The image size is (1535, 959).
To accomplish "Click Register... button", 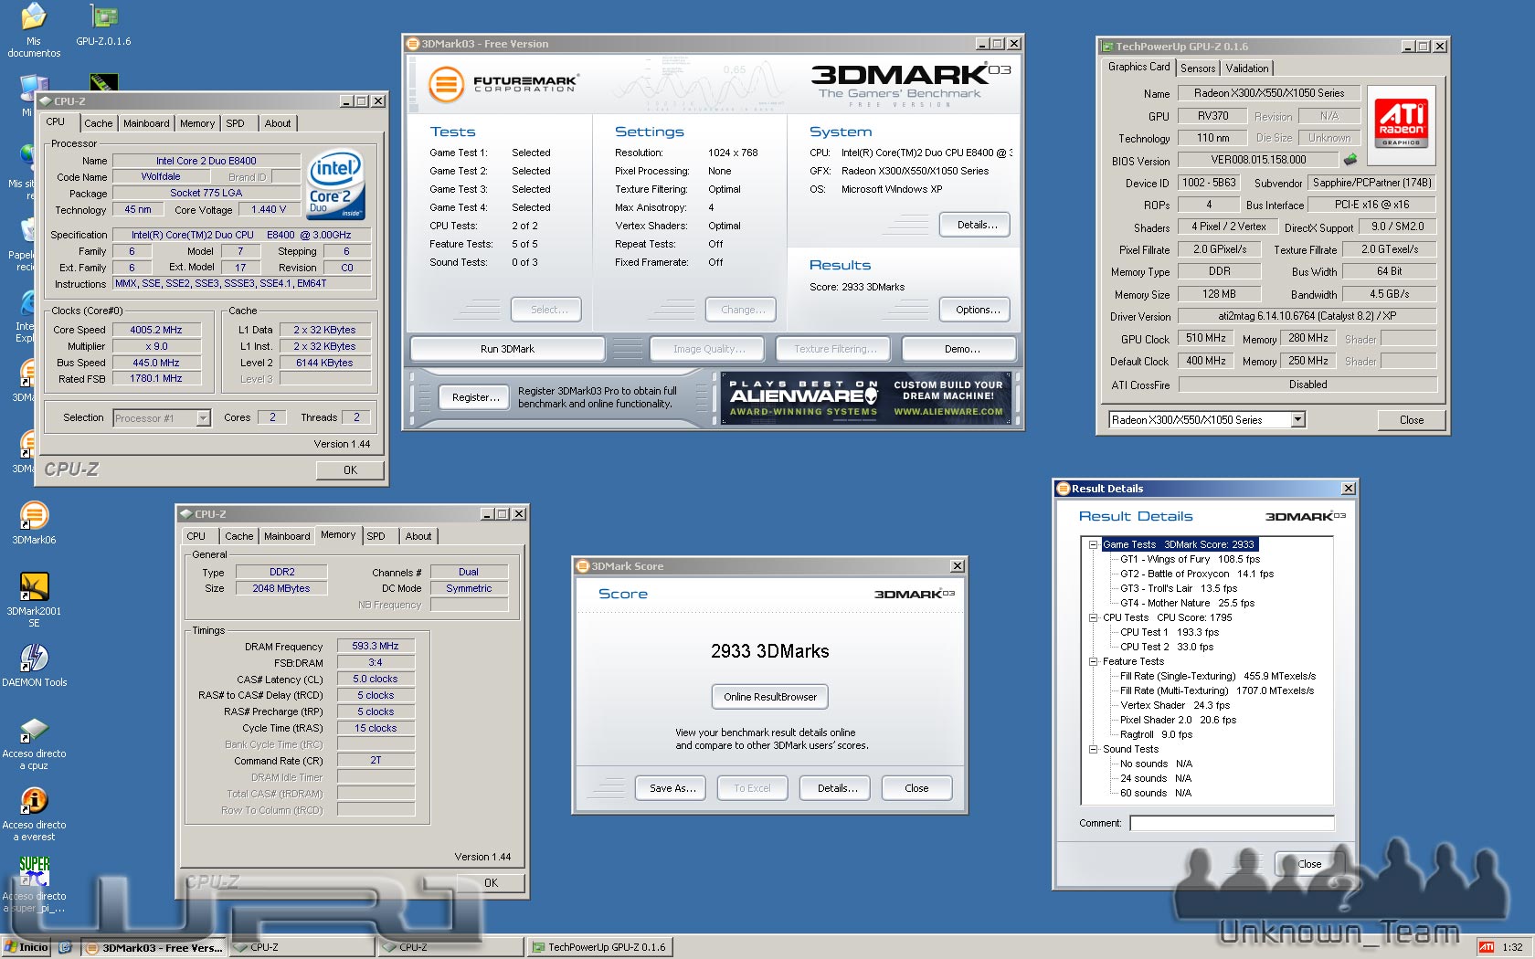I will [x=474, y=397].
